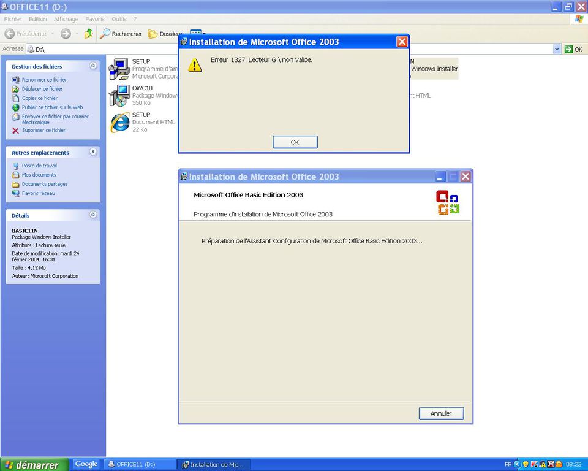Select the SETUP HTML document icon
This screenshot has height=471, width=588.
(119, 123)
